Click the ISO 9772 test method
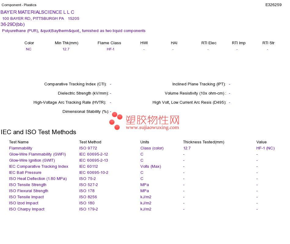This screenshot has height=244, width=290. click(x=88, y=148)
